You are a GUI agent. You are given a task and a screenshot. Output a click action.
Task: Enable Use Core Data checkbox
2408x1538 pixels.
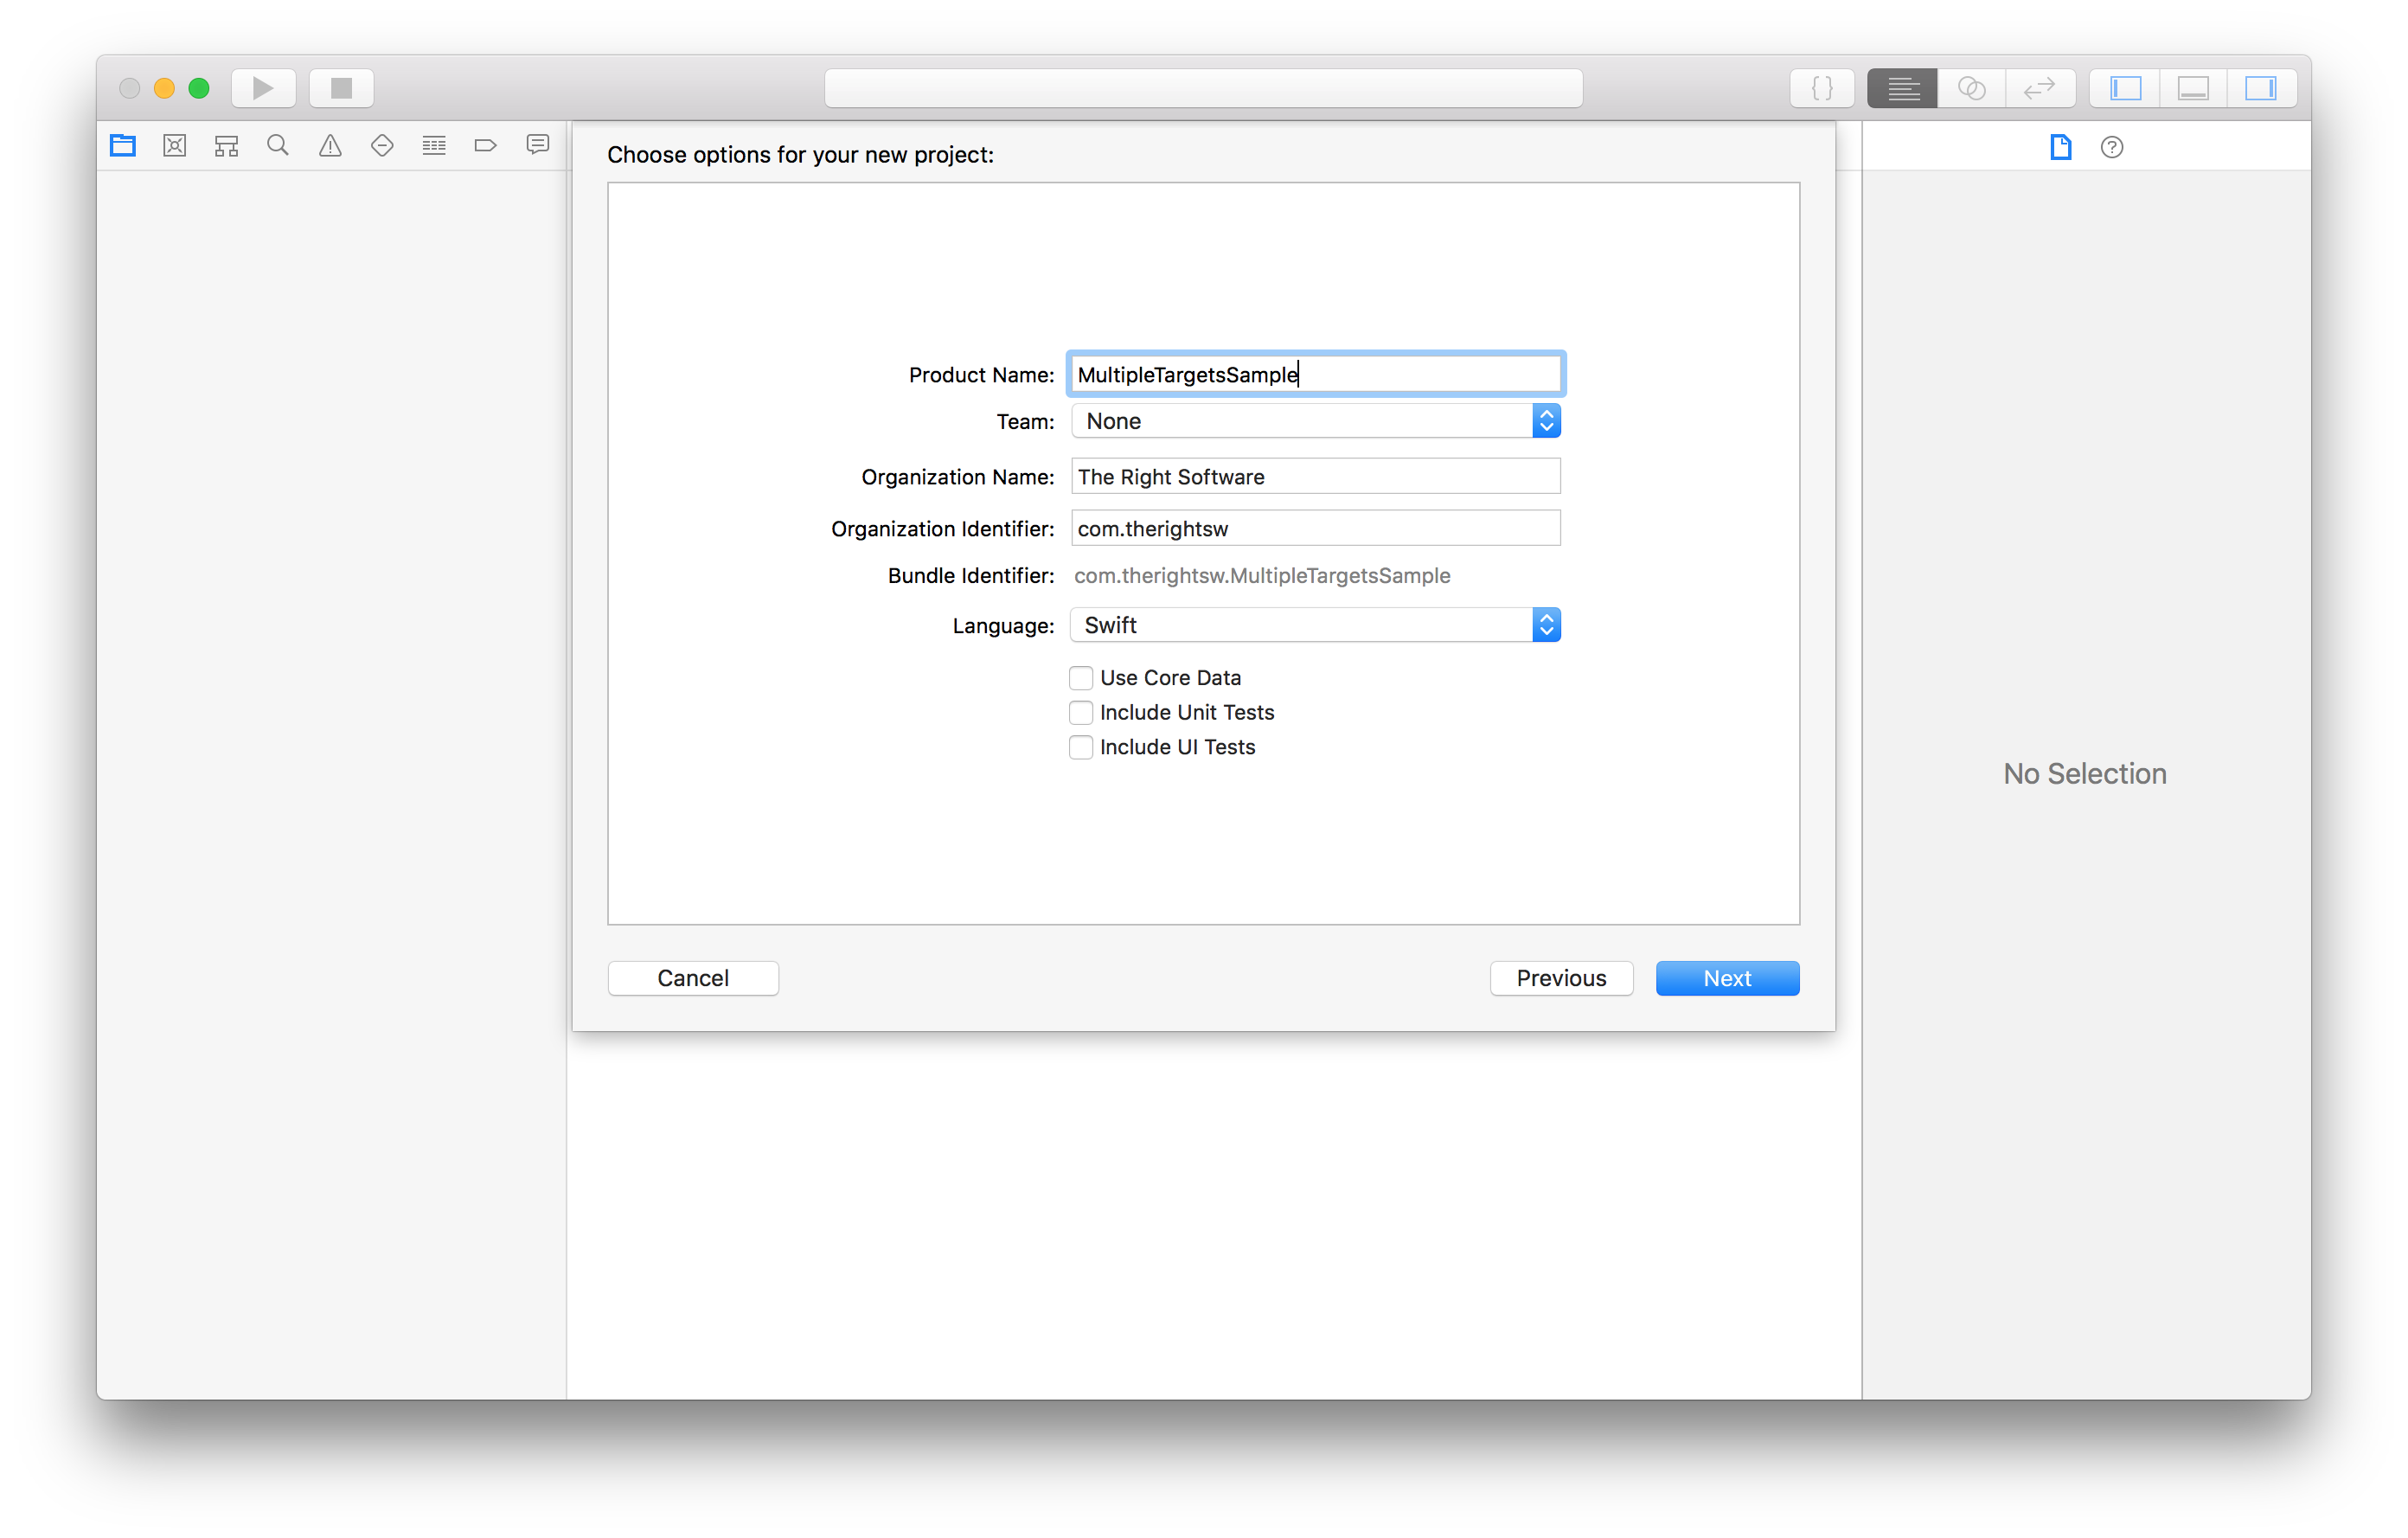[1079, 676]
